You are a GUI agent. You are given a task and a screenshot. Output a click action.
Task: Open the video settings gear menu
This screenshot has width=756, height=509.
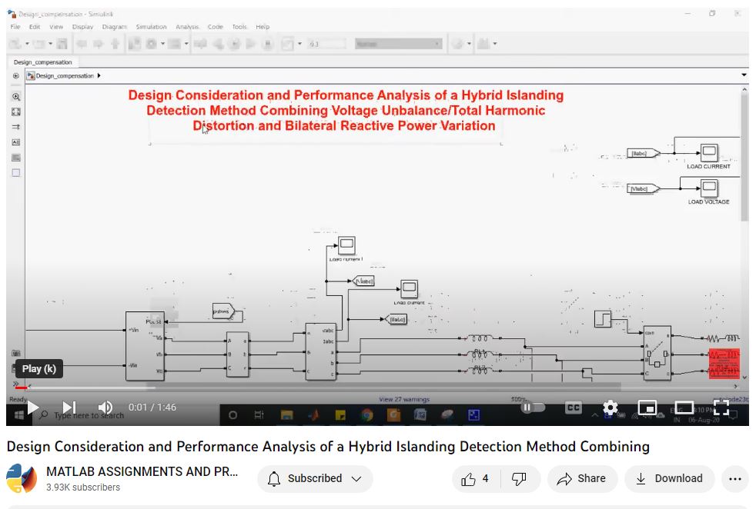[x=610, y=408]
